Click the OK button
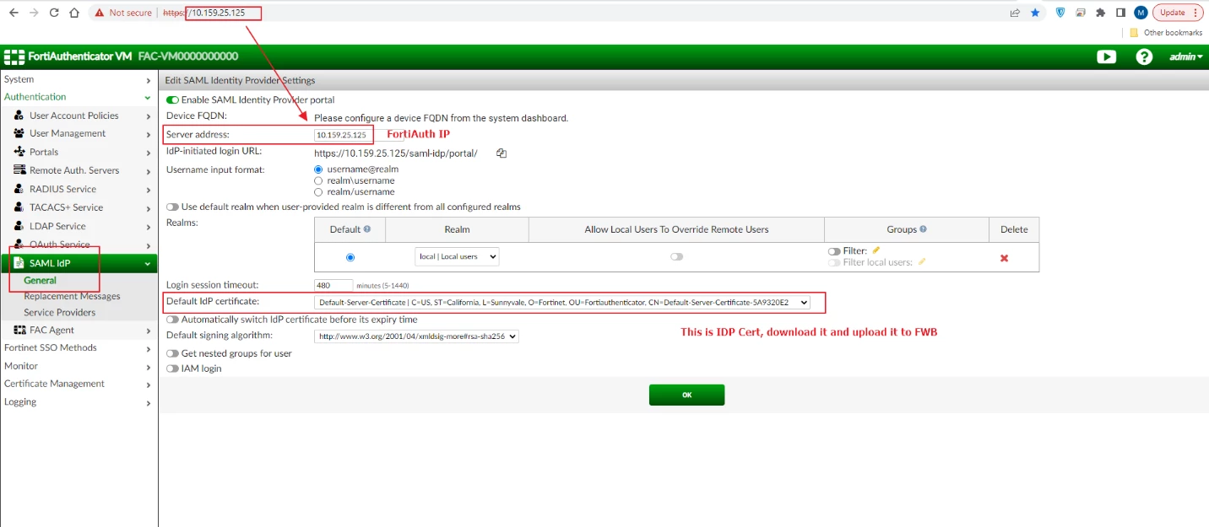This screenshot has height=527, width=1209. [x=686, y=395]
